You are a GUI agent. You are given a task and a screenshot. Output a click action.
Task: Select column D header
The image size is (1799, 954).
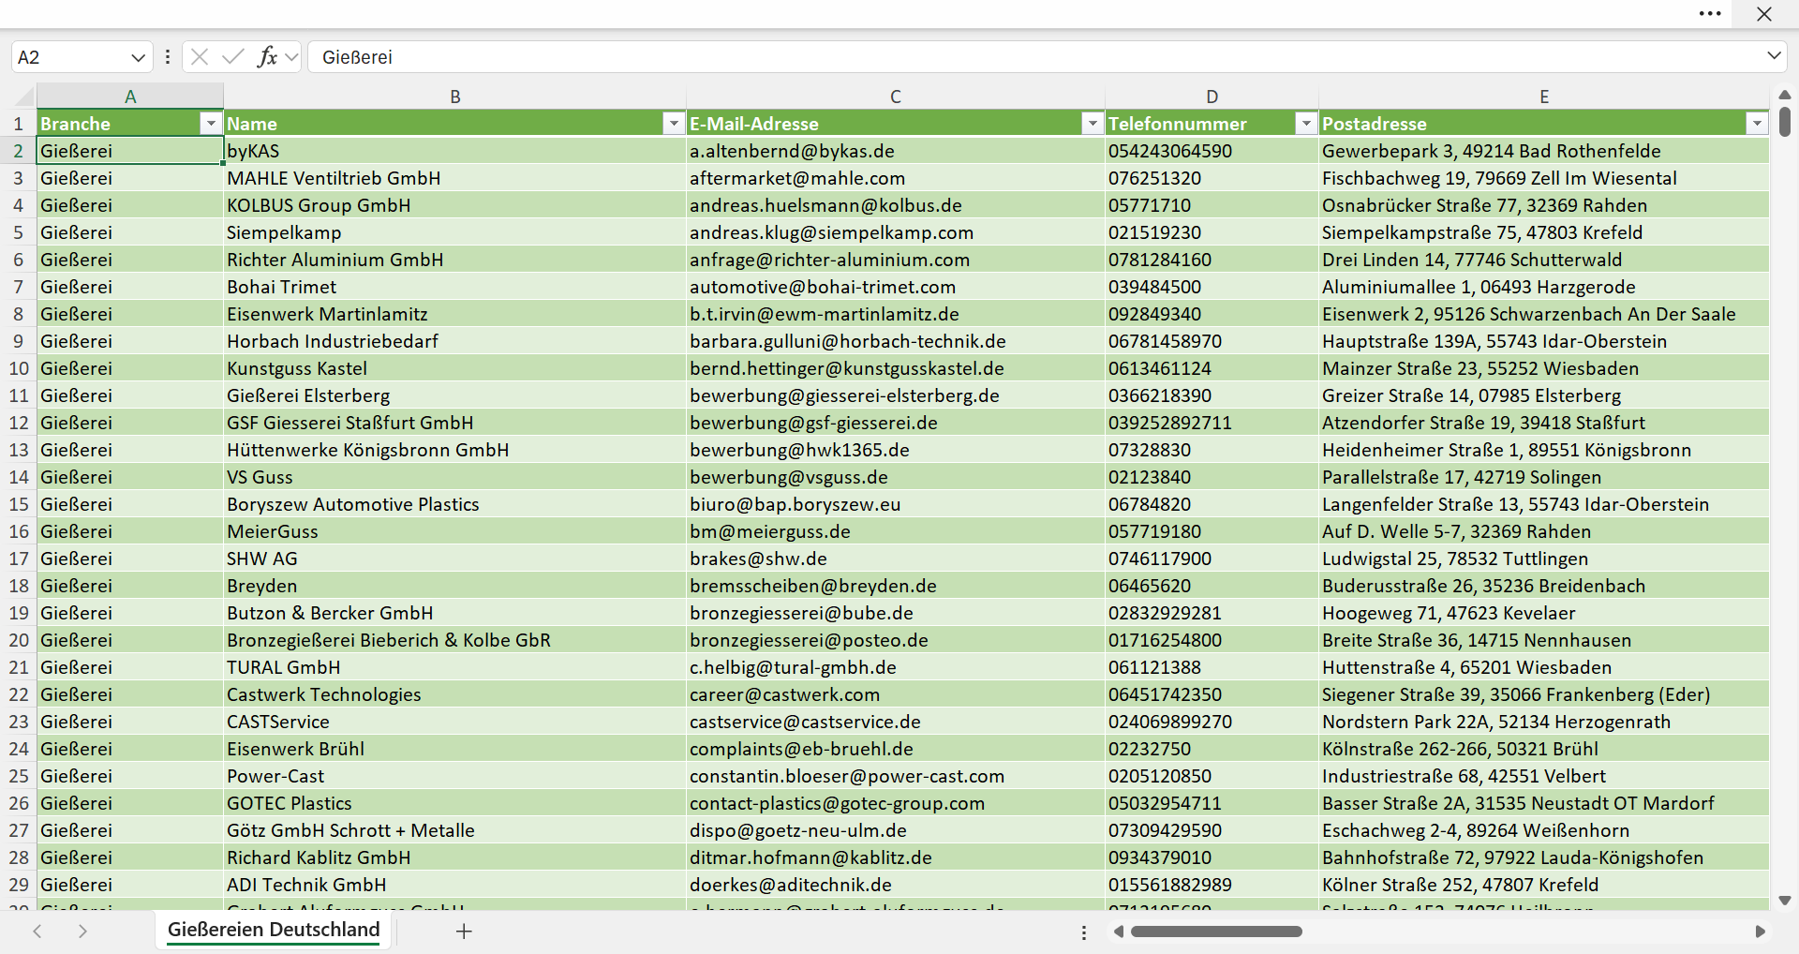1212,97
